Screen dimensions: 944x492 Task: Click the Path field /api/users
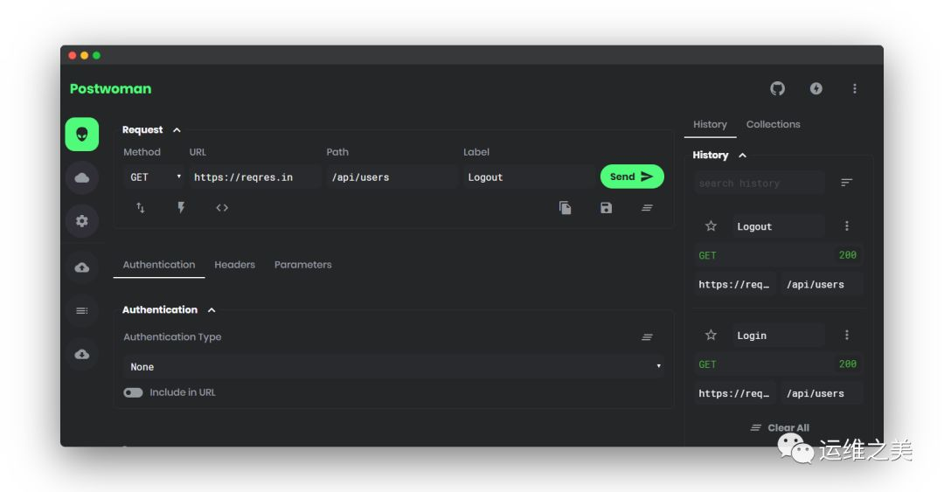[x=392, y=177]
